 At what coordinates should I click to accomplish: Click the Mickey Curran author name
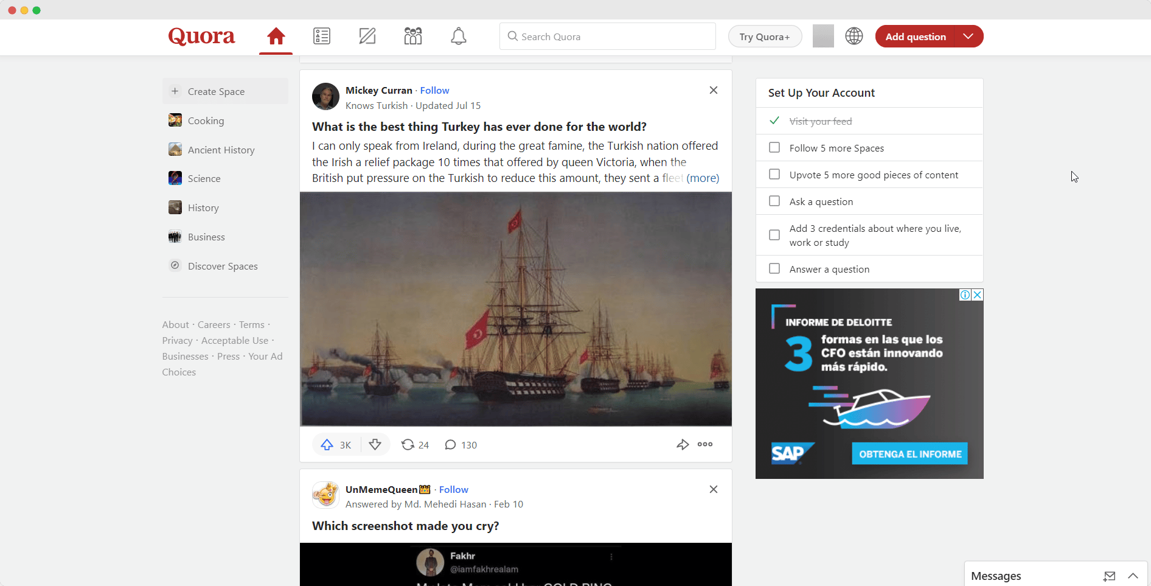(x=379, y=90)
